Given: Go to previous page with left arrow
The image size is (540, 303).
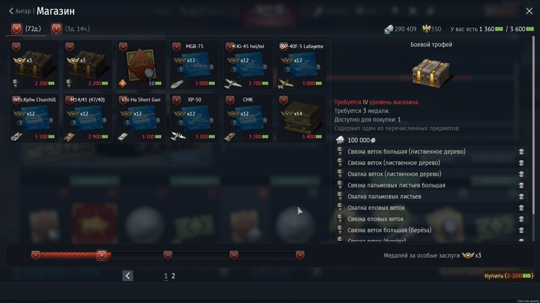Looking at the screenshot, I should click(x=128, y=276).
